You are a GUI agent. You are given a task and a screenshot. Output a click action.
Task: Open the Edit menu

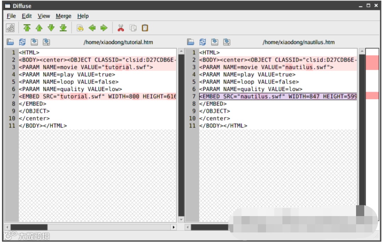tap(27, 16)
